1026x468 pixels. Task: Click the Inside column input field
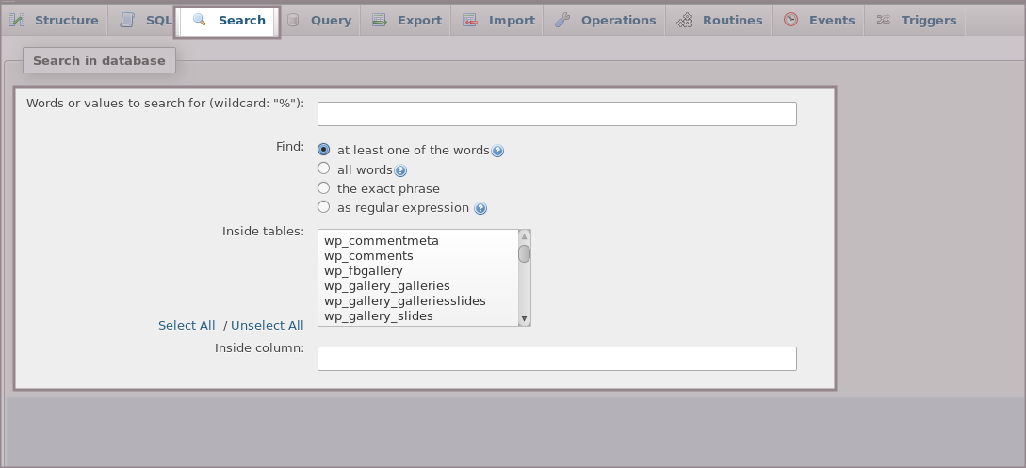pos(557,359)
